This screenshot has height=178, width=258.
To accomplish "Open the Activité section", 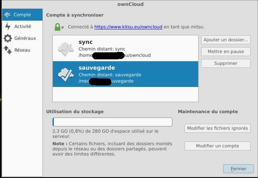I will pos(23,27).
